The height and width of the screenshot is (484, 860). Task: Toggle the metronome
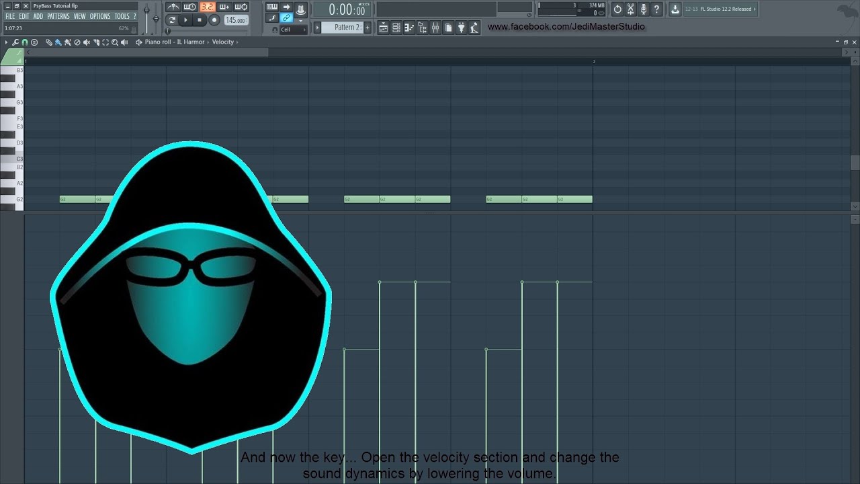(x=173, y=7)
